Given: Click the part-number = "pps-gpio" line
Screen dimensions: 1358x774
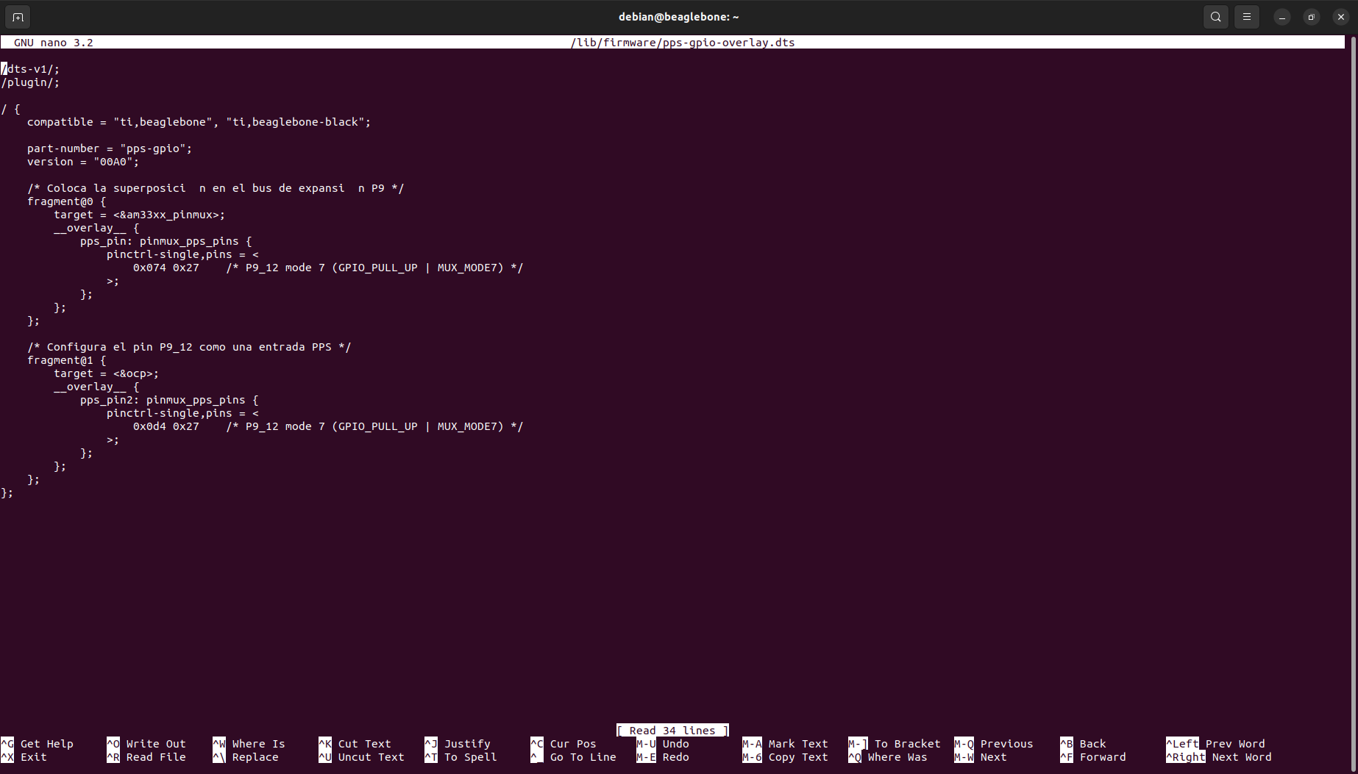Looking at the screenshot, I should [x=110, y=148].
